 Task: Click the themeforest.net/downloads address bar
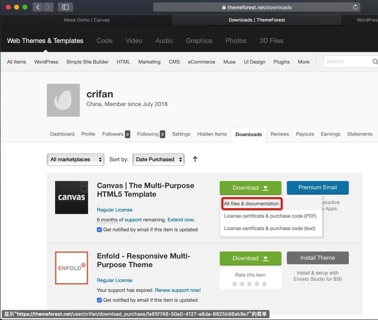(x=256, y=7)
